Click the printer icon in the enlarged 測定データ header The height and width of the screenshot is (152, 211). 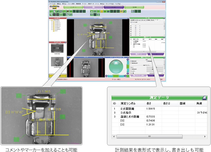point(204,97)
